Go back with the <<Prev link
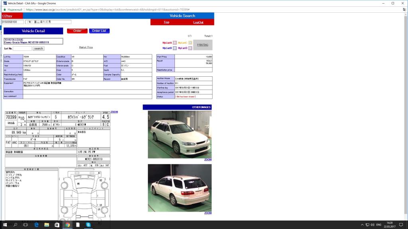Image resolution: width=408 pixels, height=229 pixels. point(7,16)
